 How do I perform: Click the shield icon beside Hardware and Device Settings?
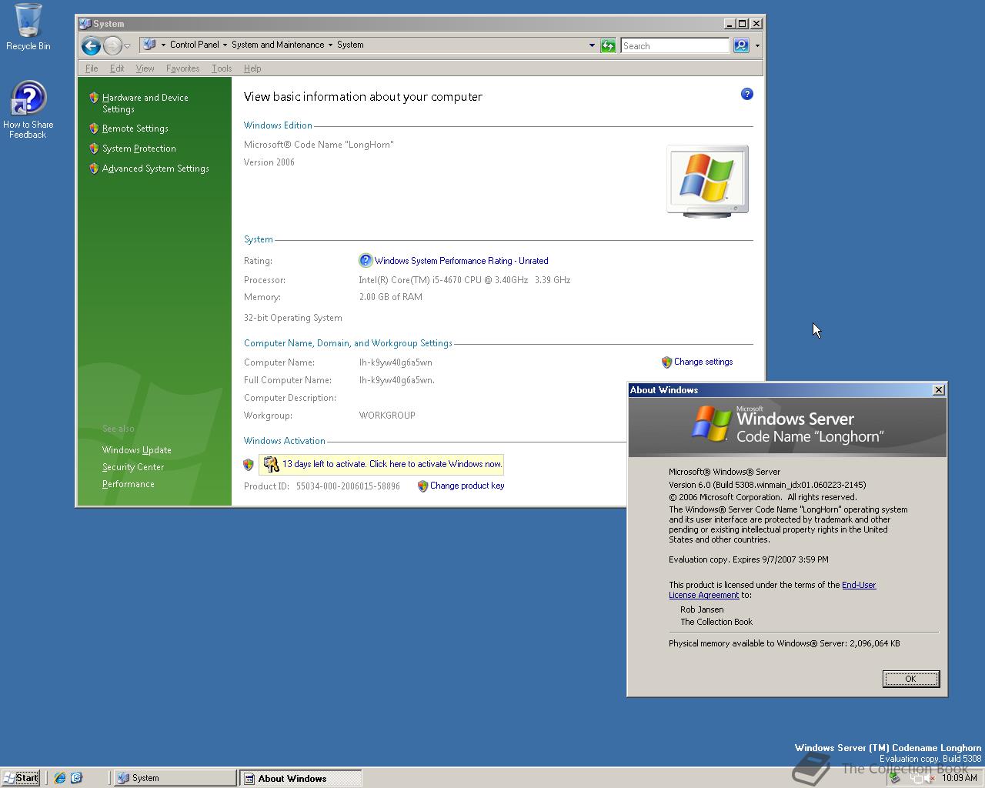[x=94, y=98]
